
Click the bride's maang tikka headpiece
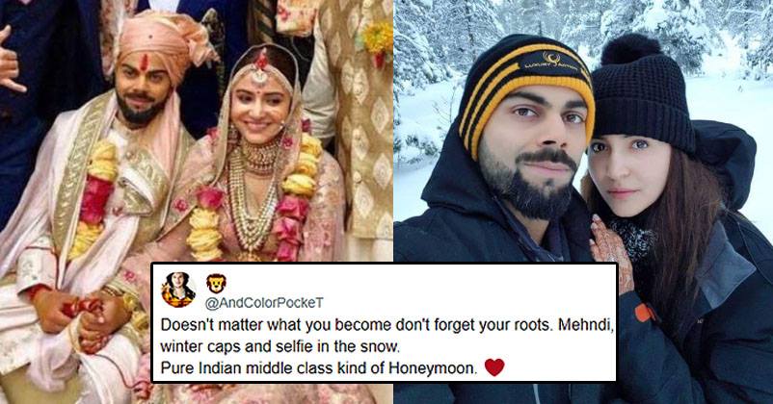point(260,67)
